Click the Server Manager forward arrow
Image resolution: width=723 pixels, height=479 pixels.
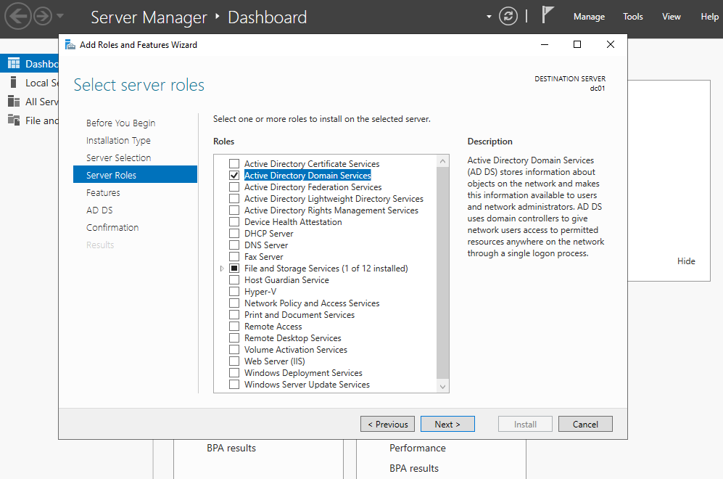pyautogui.click(x=43, y=17)
